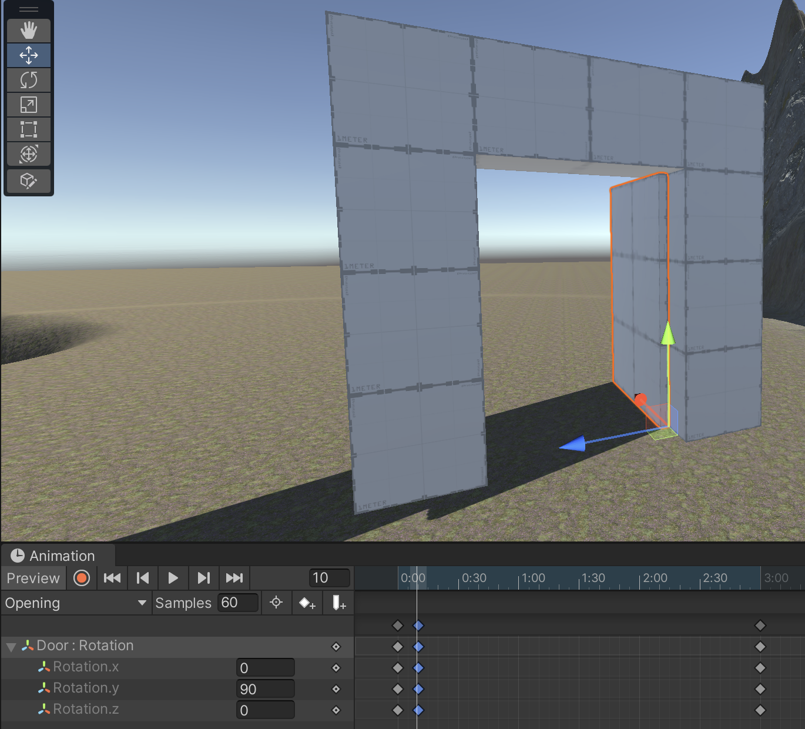805x729 pixels.
Task: Open the custom editor tools cube icon
Action: coord(28,180)
